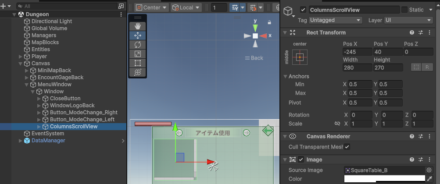Screen dimensions: 440x184
Task: Click the Image Color swatch
Action: click(385, 179)
